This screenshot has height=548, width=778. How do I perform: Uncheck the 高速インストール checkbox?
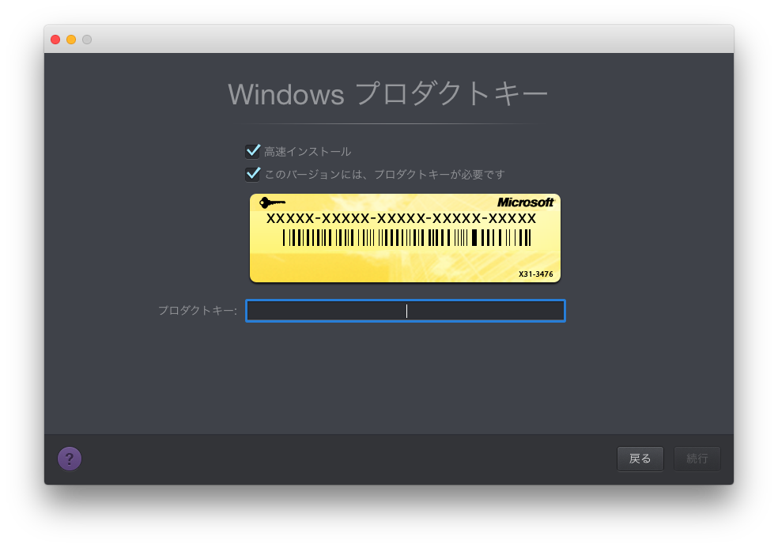click(252, 151)
